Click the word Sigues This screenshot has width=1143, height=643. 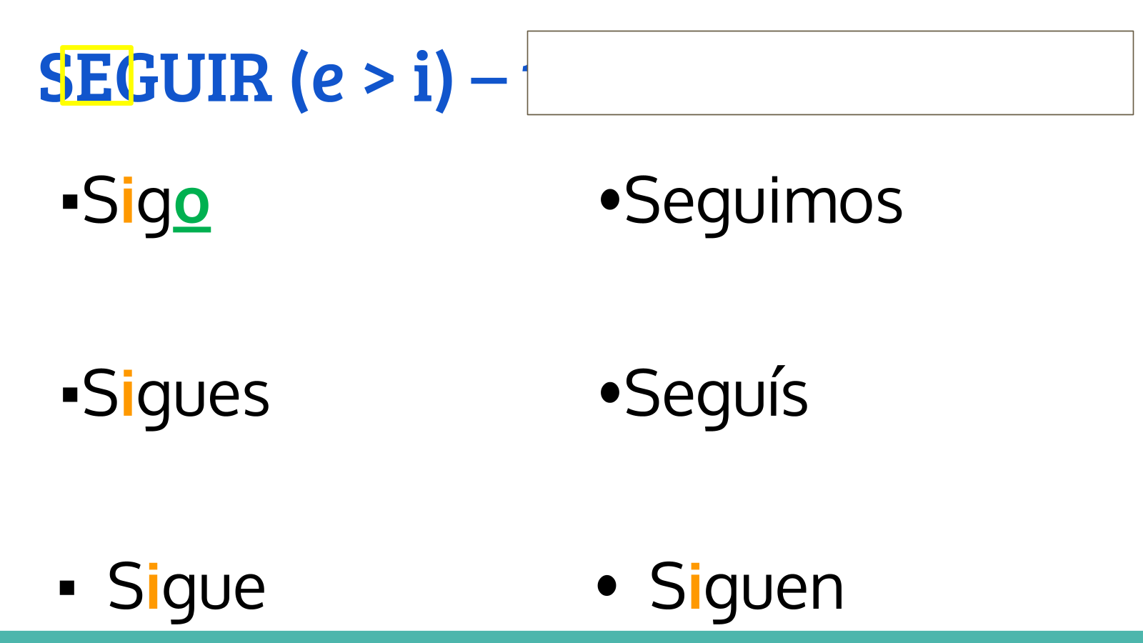pyautogui.click(x=176, y=395)
